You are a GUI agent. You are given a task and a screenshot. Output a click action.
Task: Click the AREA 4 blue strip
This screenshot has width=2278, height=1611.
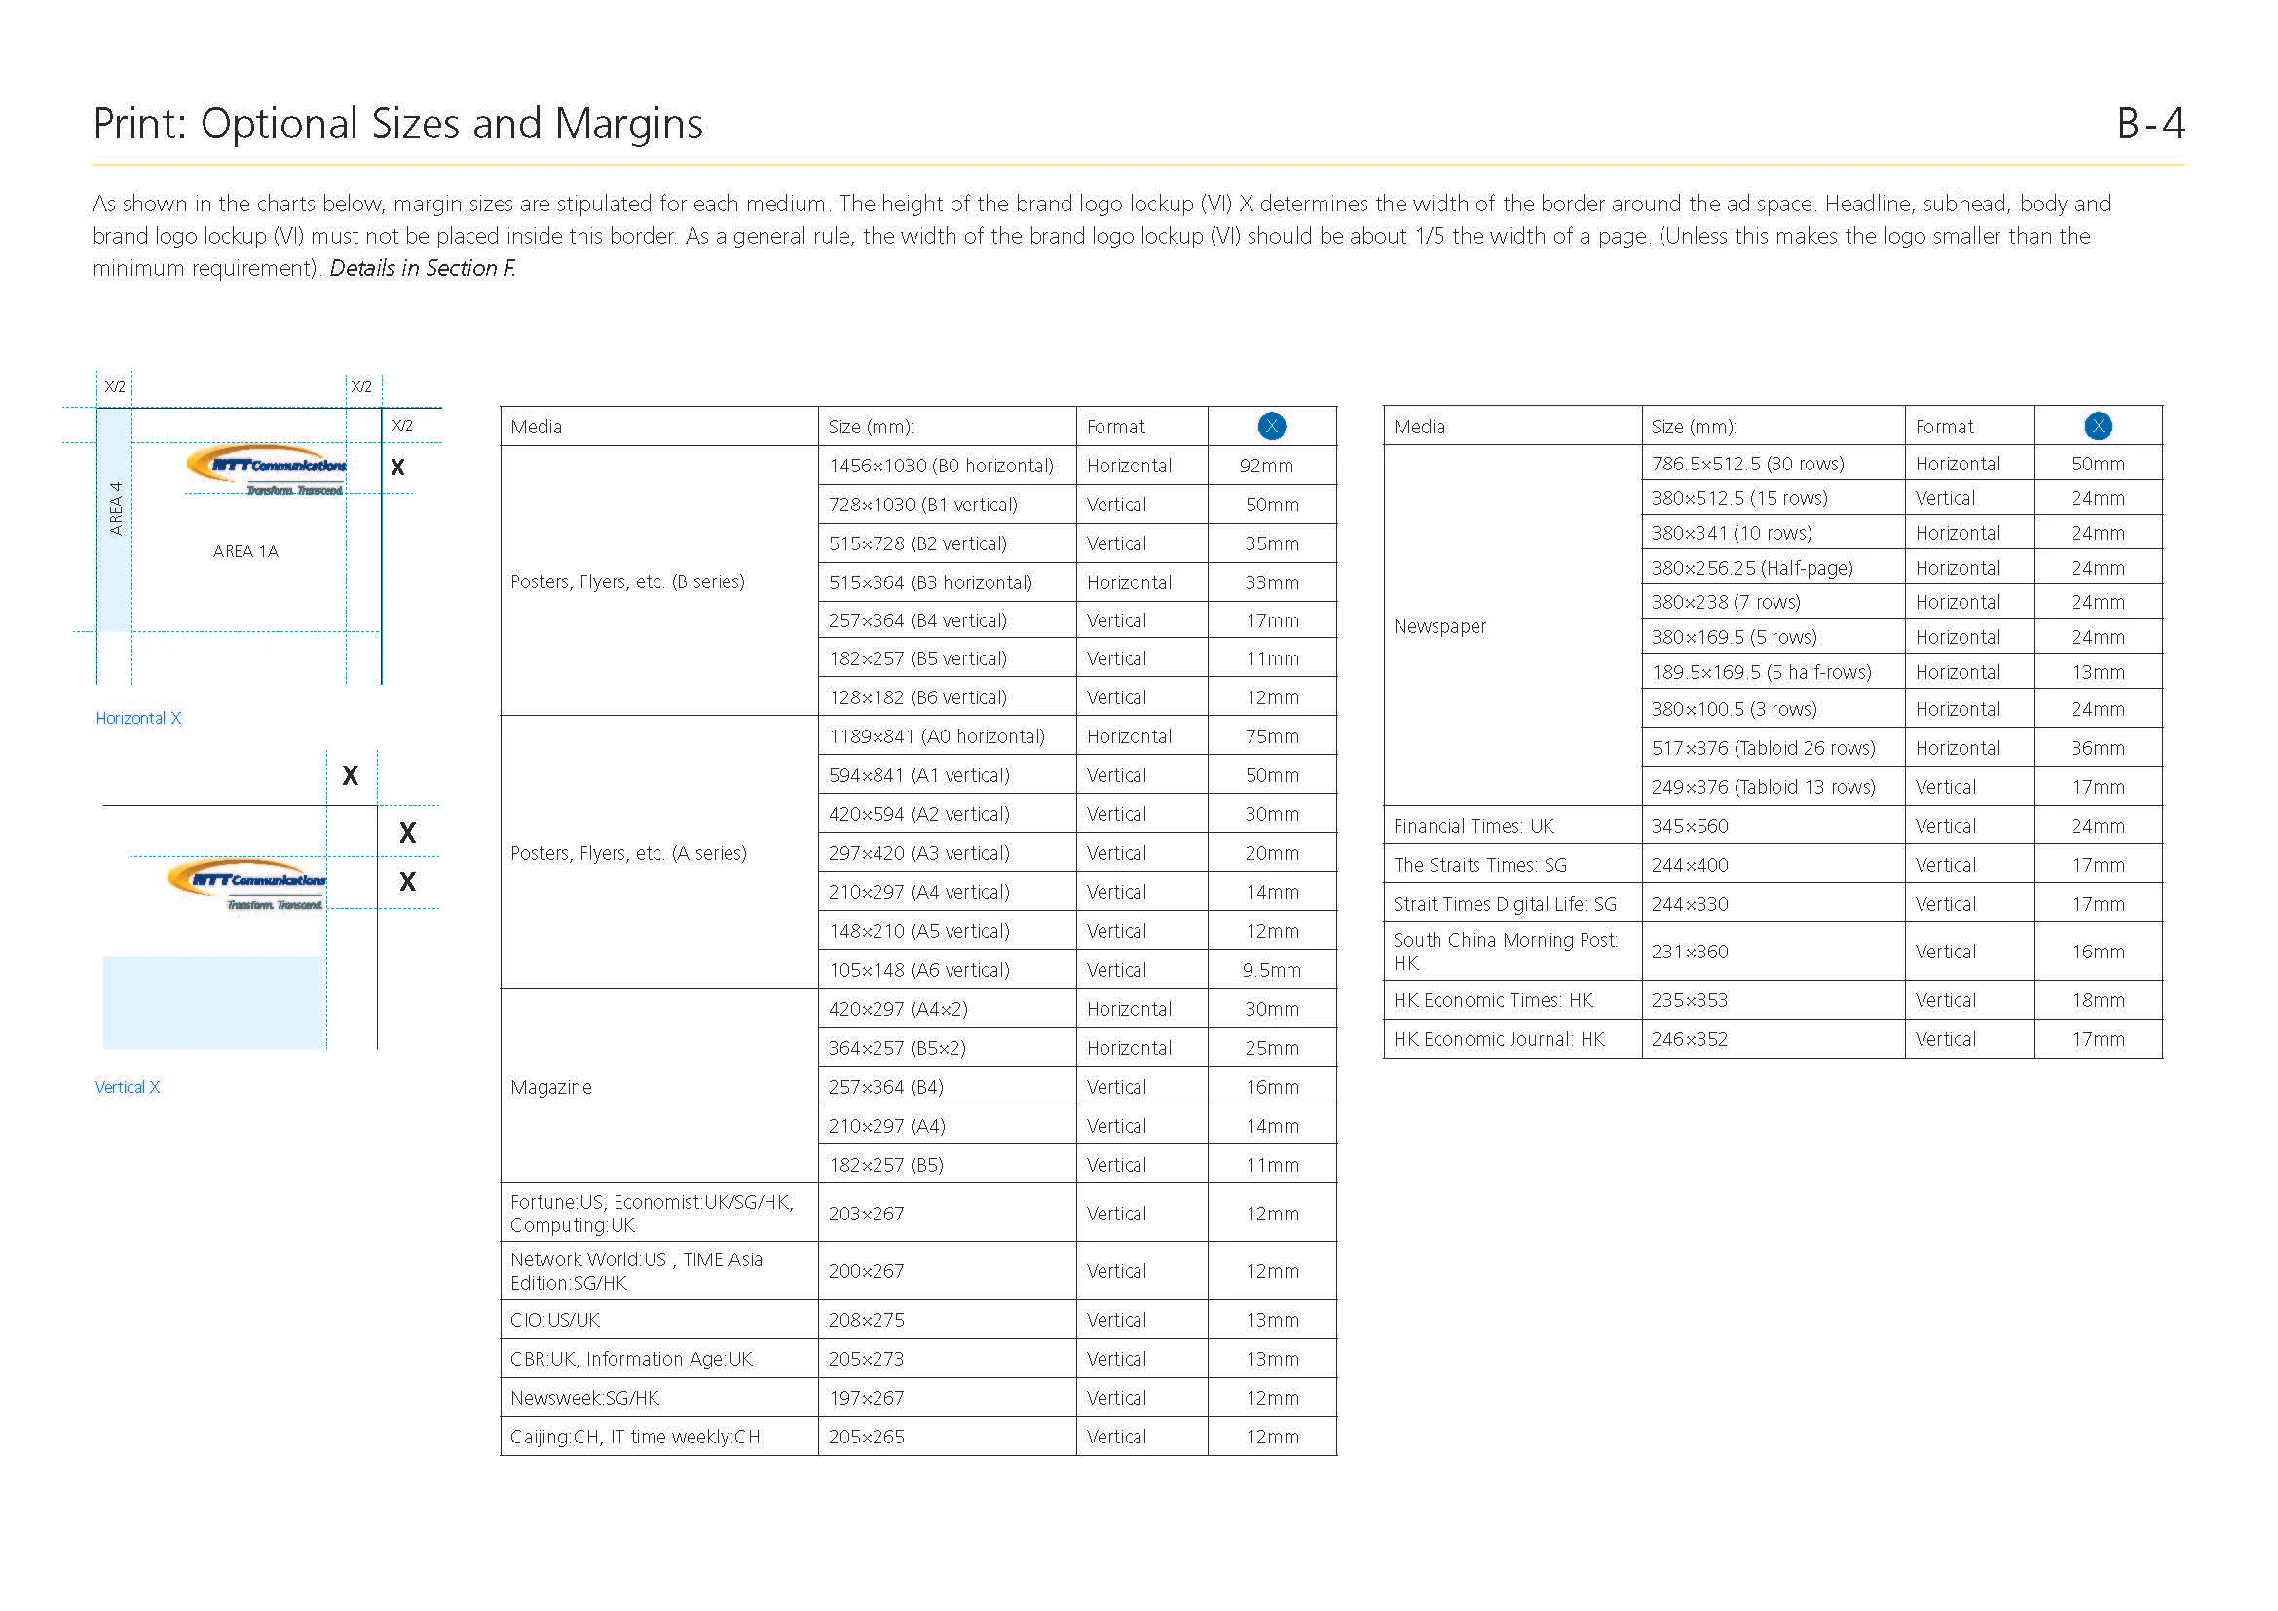[x=114, y=519]
